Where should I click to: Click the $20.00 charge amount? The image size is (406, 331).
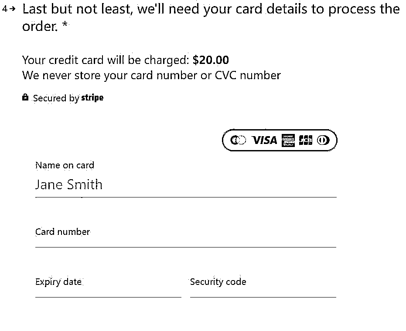click(x=211, y=60)
